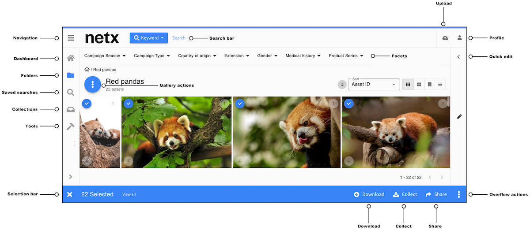The width and height of the screenshot is (530, 230).
Task: Open the blue Gallery actions button
Action: pyautogui.click(x=93, y=85)
